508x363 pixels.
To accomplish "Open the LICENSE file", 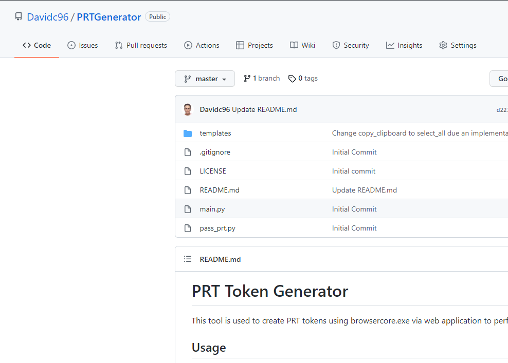I will (213, 171).
